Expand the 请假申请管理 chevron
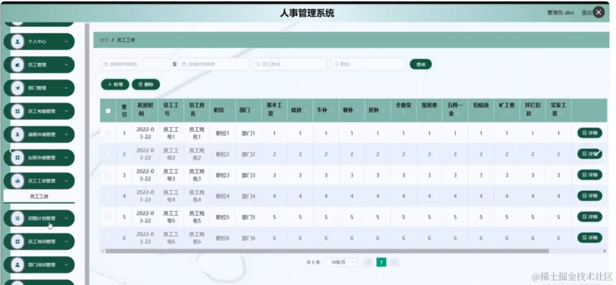The image size is (616, 285). (x=66, y=135)
